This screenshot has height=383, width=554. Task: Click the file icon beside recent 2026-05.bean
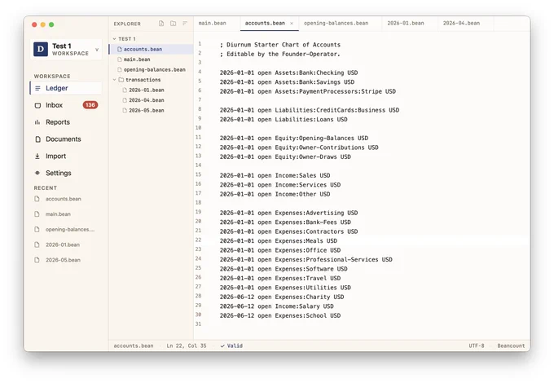click(x=37, y=260)
